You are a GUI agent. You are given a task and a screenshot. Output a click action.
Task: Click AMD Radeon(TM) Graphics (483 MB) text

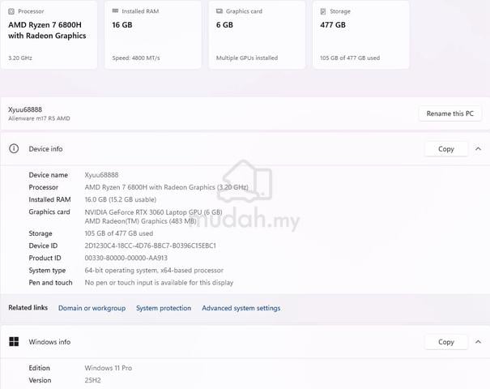click(140, 221)
